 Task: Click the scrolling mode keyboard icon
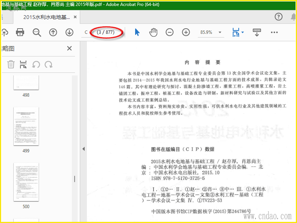coord(257,32)
